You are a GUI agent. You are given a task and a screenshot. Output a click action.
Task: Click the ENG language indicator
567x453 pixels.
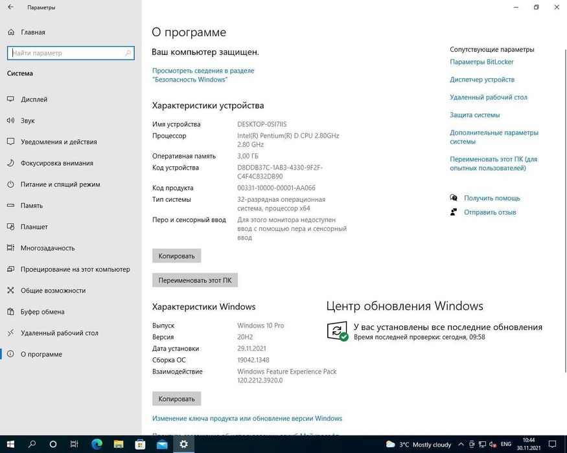[506, 444]
